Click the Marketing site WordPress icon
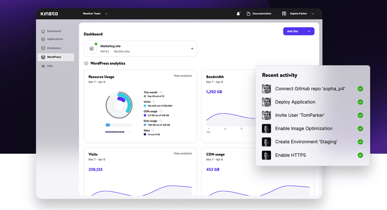This screenshot has height=210, width=387. tap(91, 48)
